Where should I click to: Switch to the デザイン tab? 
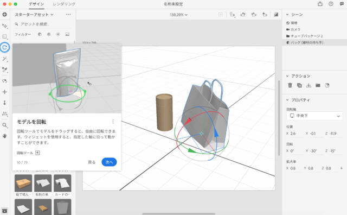point(36,4)
